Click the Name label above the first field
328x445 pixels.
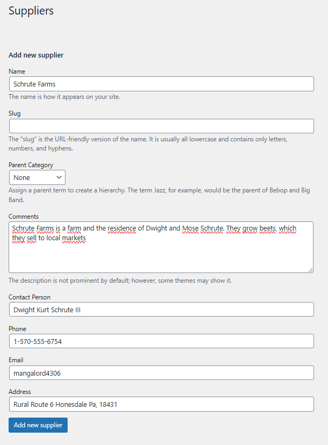tap(17, 71)
